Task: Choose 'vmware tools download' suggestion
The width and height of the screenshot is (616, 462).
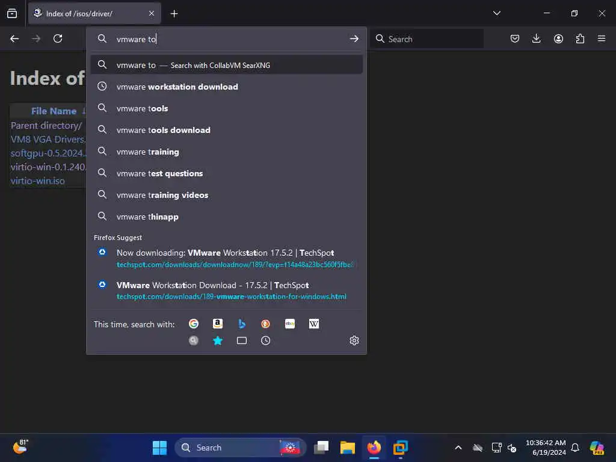Action: [227, 130]
